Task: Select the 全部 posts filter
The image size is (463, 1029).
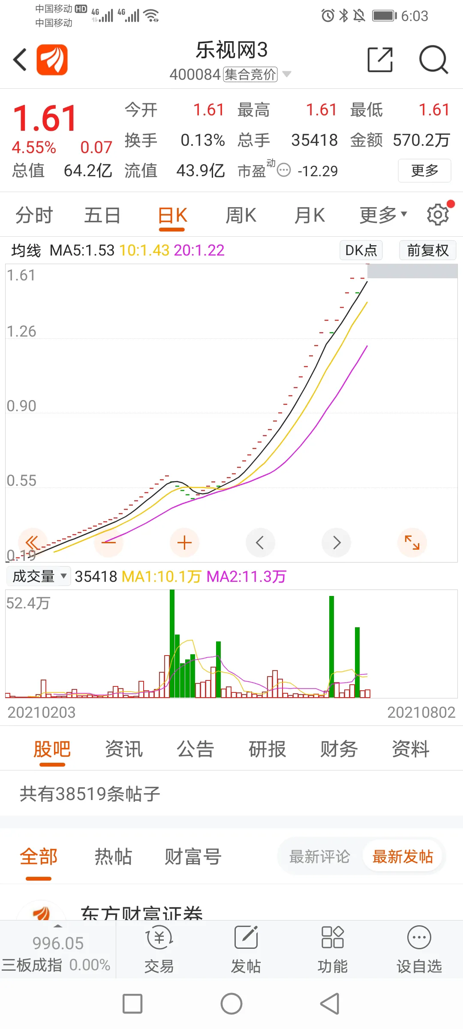Action: coord(39,857)
